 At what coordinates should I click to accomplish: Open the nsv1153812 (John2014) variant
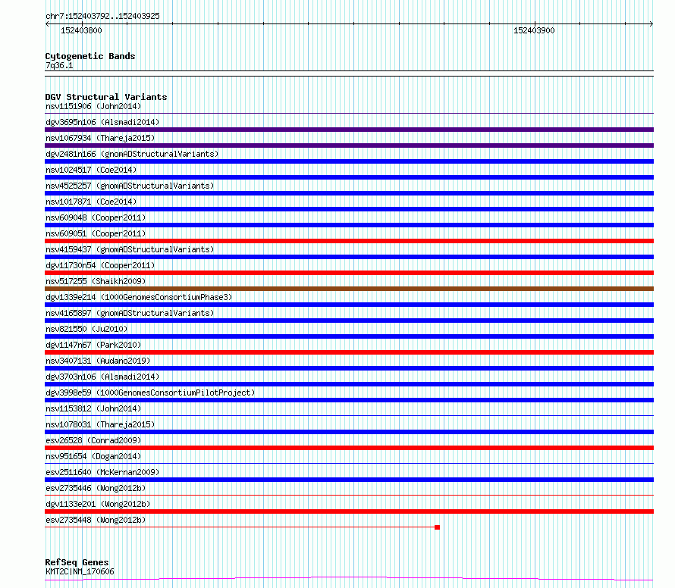click(93, 408)
